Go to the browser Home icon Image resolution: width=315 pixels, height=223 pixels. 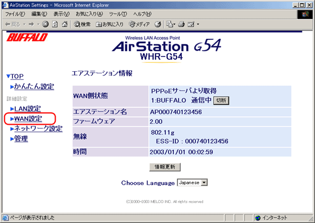coord(65,24)
